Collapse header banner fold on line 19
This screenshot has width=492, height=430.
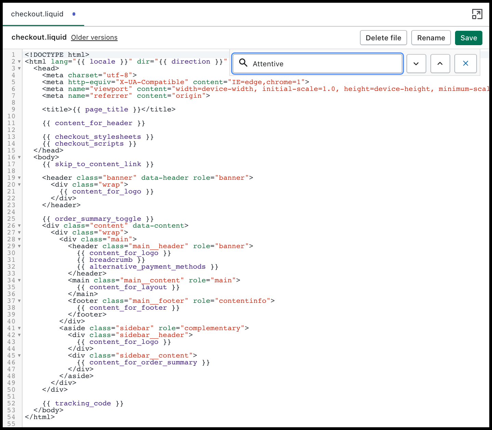pyautogui.click(x=19, y=178)
